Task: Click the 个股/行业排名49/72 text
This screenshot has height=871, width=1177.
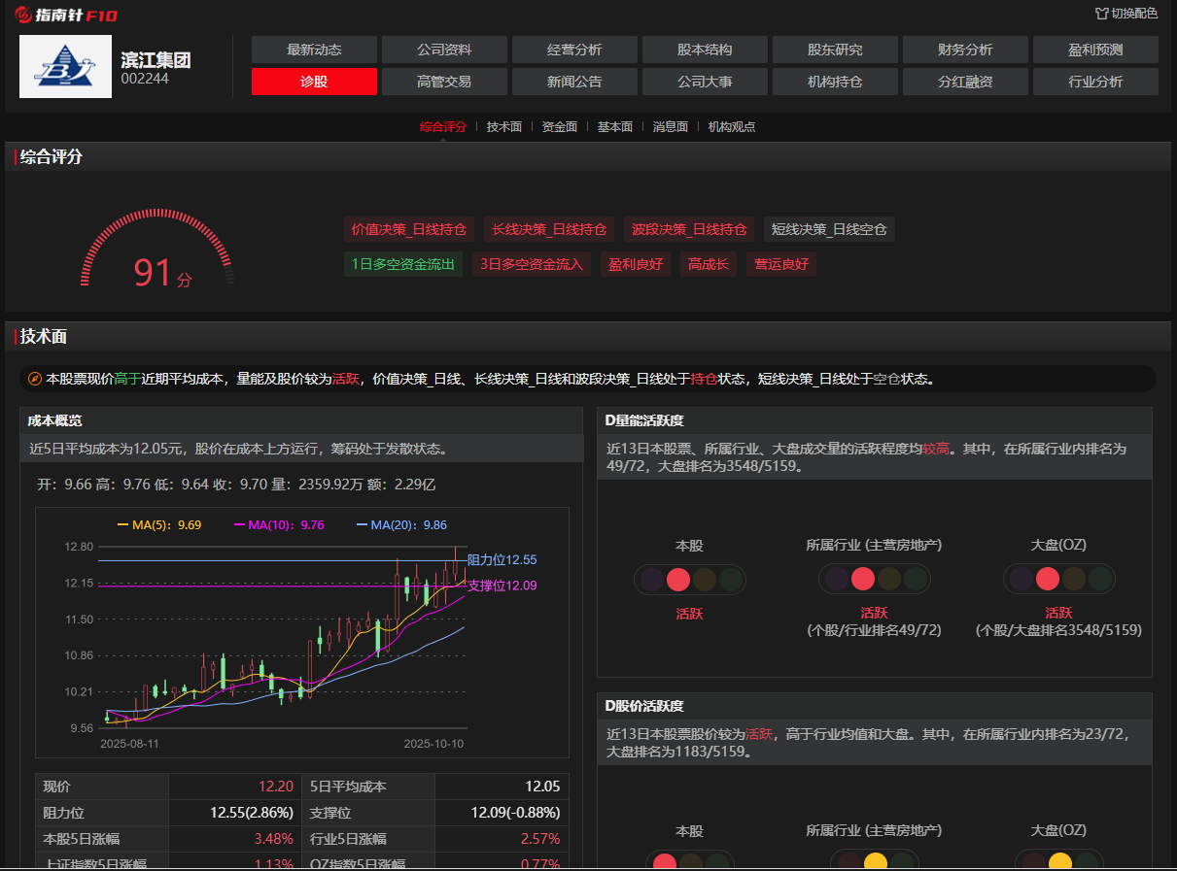Action: [874, 630]
